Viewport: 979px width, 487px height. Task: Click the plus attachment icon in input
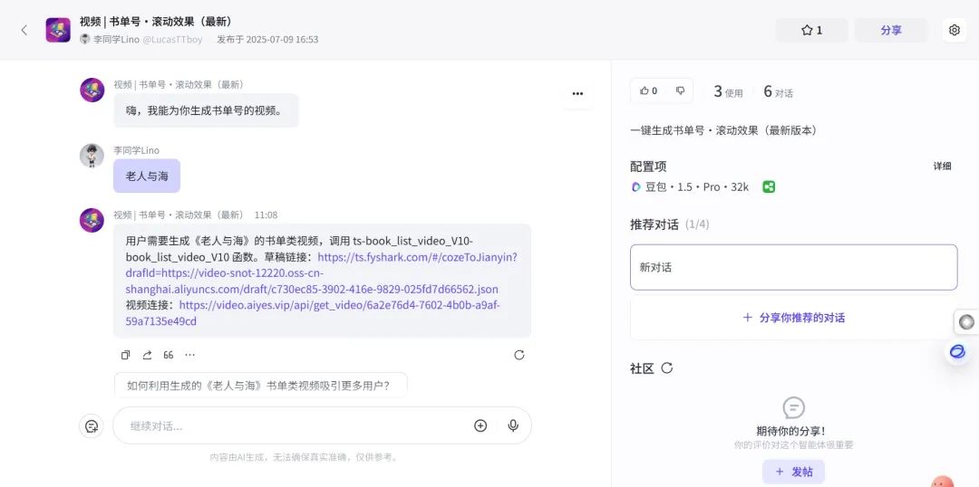[480, 425]
